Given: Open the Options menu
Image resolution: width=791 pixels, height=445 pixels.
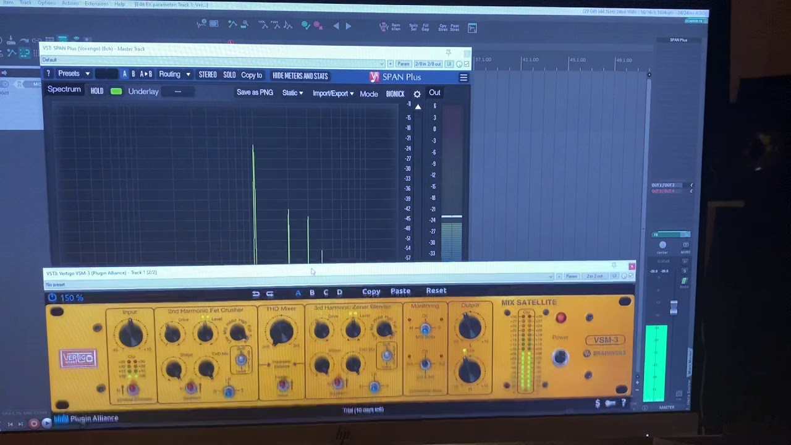Looking at the screenshot, I should tap(46, 3).
